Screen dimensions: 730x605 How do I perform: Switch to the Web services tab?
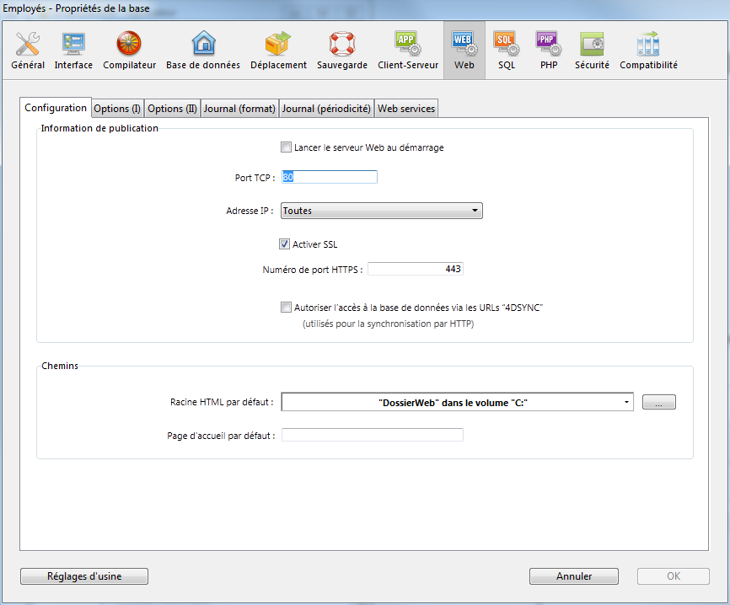(x=405, y=109)
